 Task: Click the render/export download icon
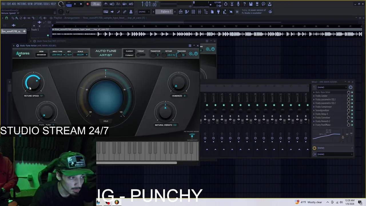point(270,4)
